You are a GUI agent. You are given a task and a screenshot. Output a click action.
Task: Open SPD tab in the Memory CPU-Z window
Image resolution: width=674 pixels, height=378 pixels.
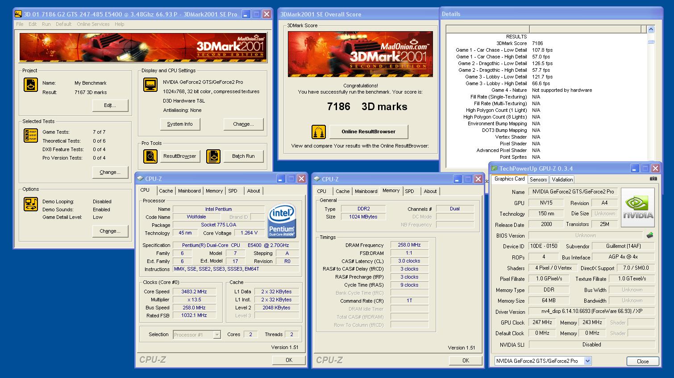(x=409, y=191)
